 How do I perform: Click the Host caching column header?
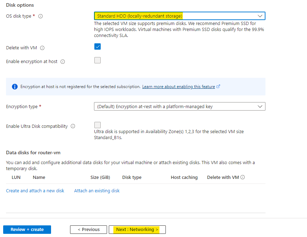(184, 177)
